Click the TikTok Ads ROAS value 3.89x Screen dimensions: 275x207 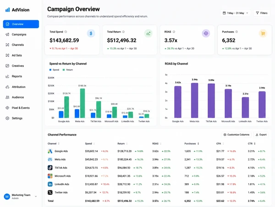(155, 168)
